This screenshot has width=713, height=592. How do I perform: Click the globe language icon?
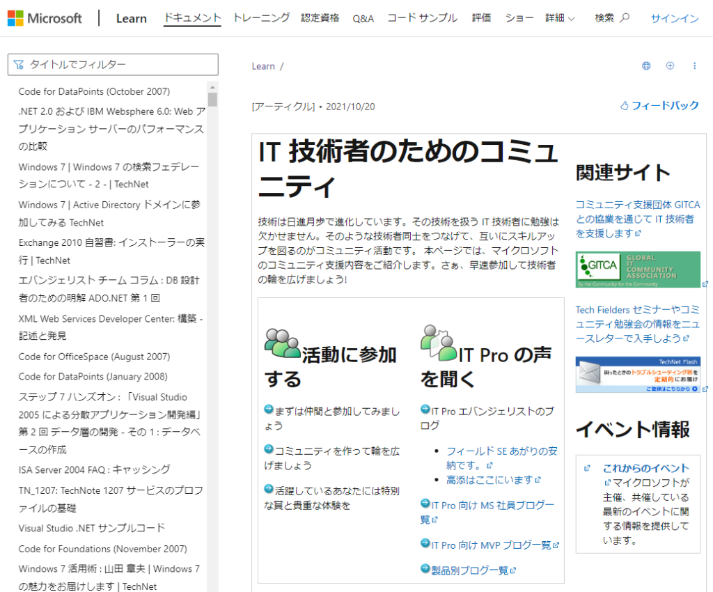[x=646, y=66]
